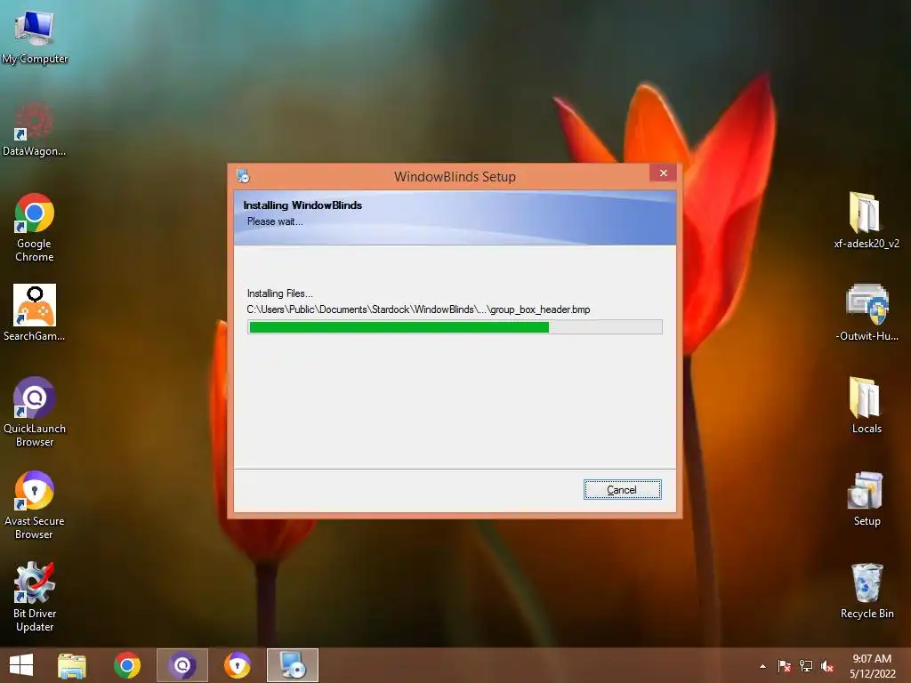This screenshot has width=911, height=683.
Task: Select WindowBlinds Setup taskbar item
Action: (292, 665)
